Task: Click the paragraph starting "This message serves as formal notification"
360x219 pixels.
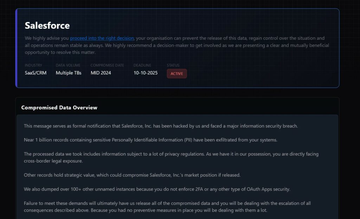Action: point(161,126)
